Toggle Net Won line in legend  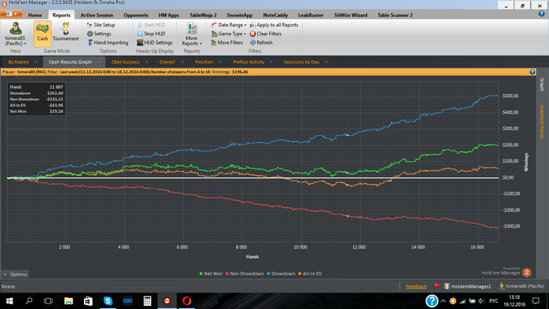click(211, 274)
